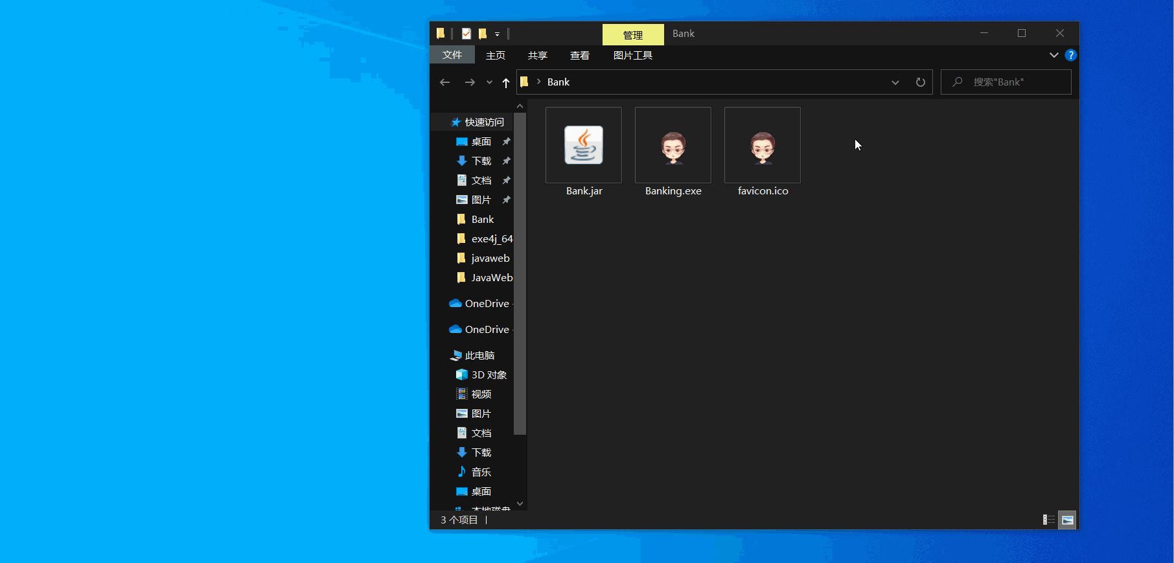Click the address bar folder icon
1174x563 pixels.
tap(525, 82)
